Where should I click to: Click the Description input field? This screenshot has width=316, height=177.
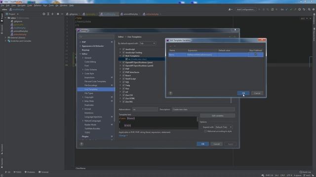tap(203, 109)
